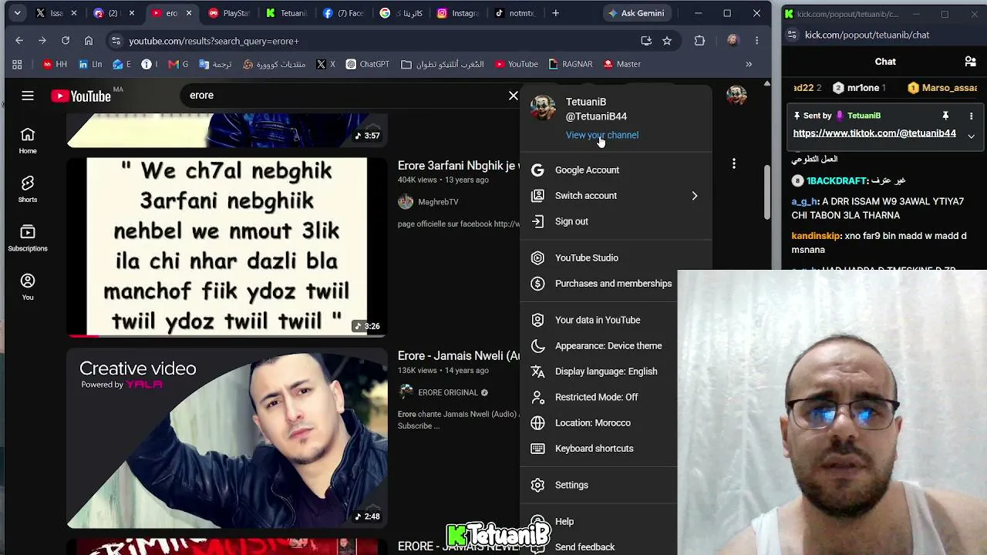
Task: Open Shorts in the YouTube sidebar
Action: click(x=28, y=190)
